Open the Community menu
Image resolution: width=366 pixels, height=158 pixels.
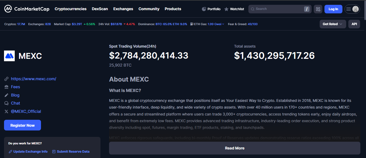pos(149,9)
